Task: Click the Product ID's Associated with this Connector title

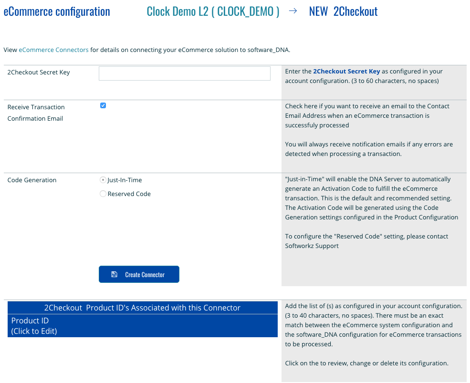Action: 143,308
